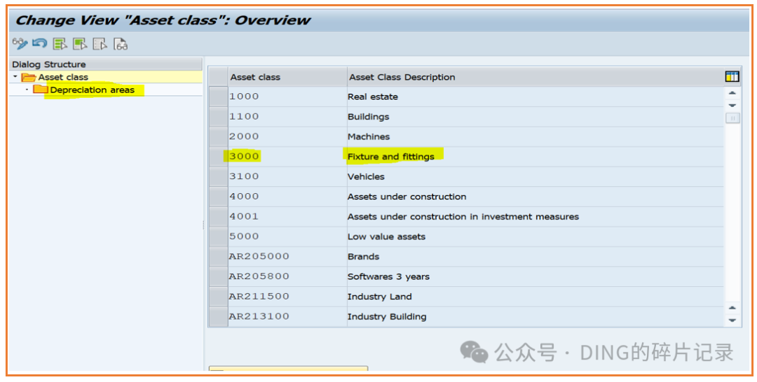Click the Depreciation areas folder icon
The width and height of the screenshot is (757, 382).
pyautogui.click(x=40, y=90)
